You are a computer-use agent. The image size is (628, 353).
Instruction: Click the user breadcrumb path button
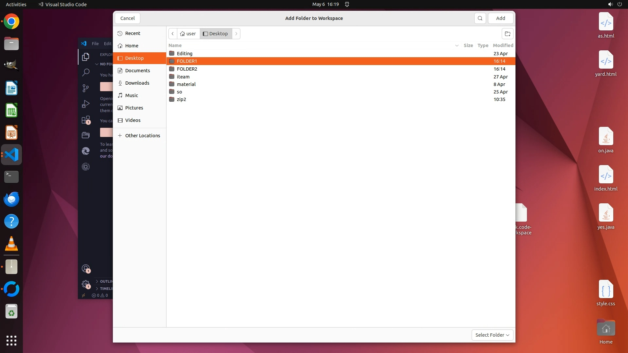188,34
